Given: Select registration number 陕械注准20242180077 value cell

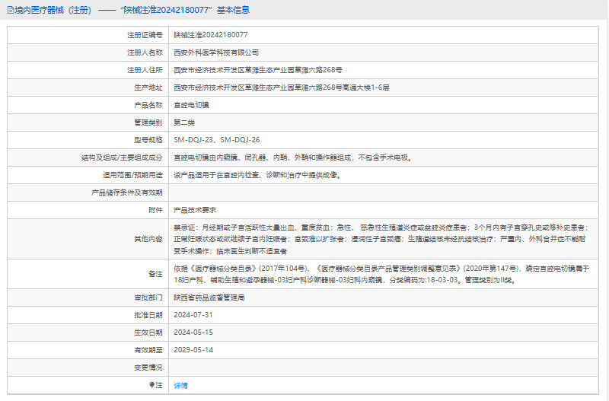Looking at the screenshot, I should click(211, 35).
